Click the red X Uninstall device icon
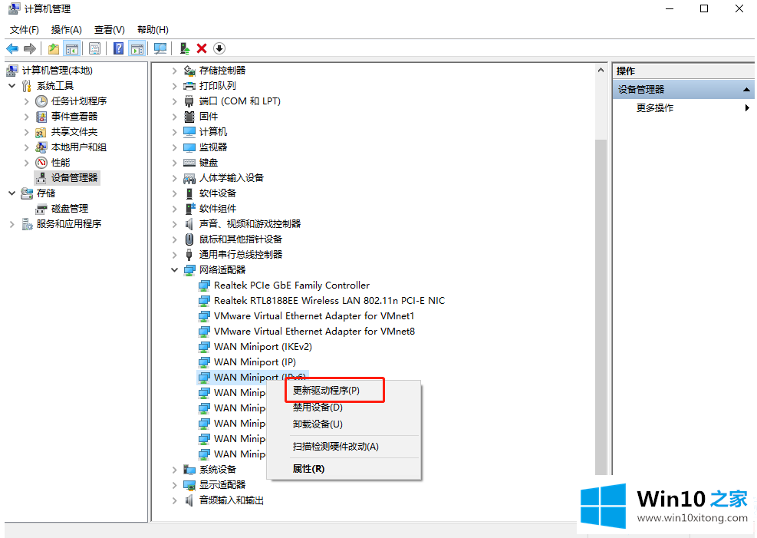This screenshot has height=538, width=757. pyautogui.click(x=202, y=48)
